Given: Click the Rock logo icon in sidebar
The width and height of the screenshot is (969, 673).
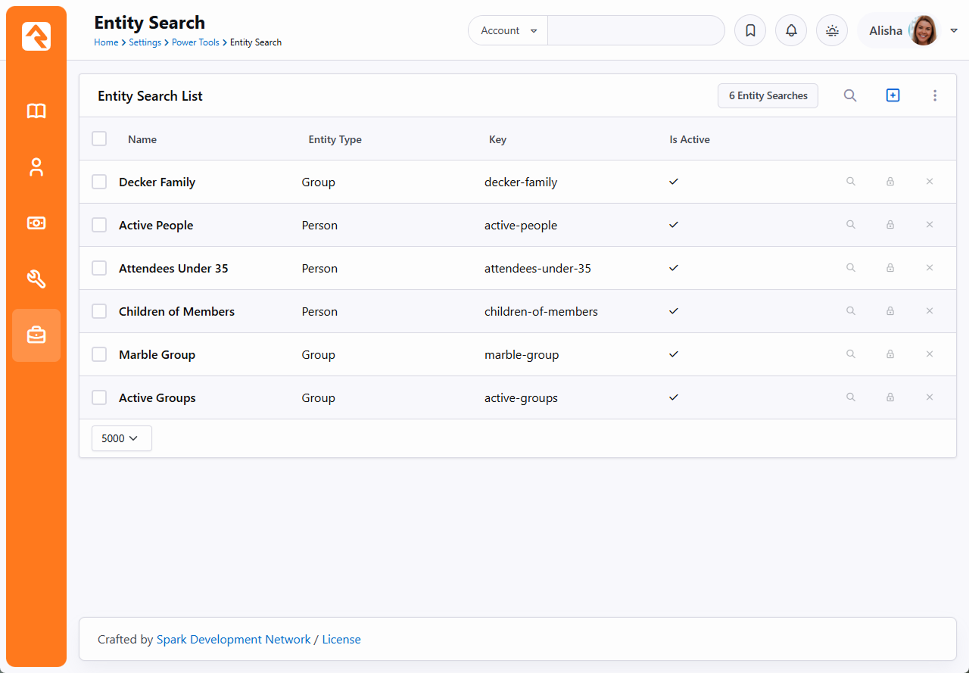Looking at the screenshot, I should click(36, 36).
